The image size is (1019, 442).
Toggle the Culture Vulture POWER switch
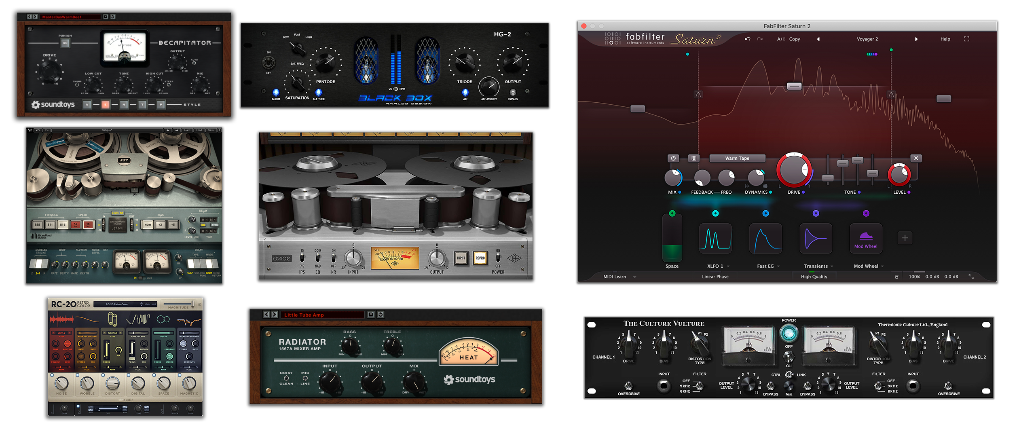click(789, 357)
